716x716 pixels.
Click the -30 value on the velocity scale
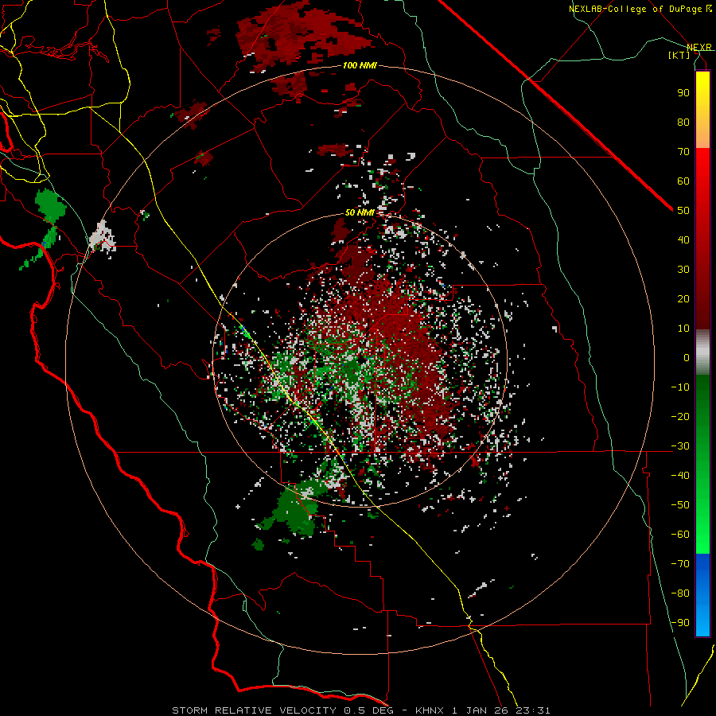tap(680, 446)
